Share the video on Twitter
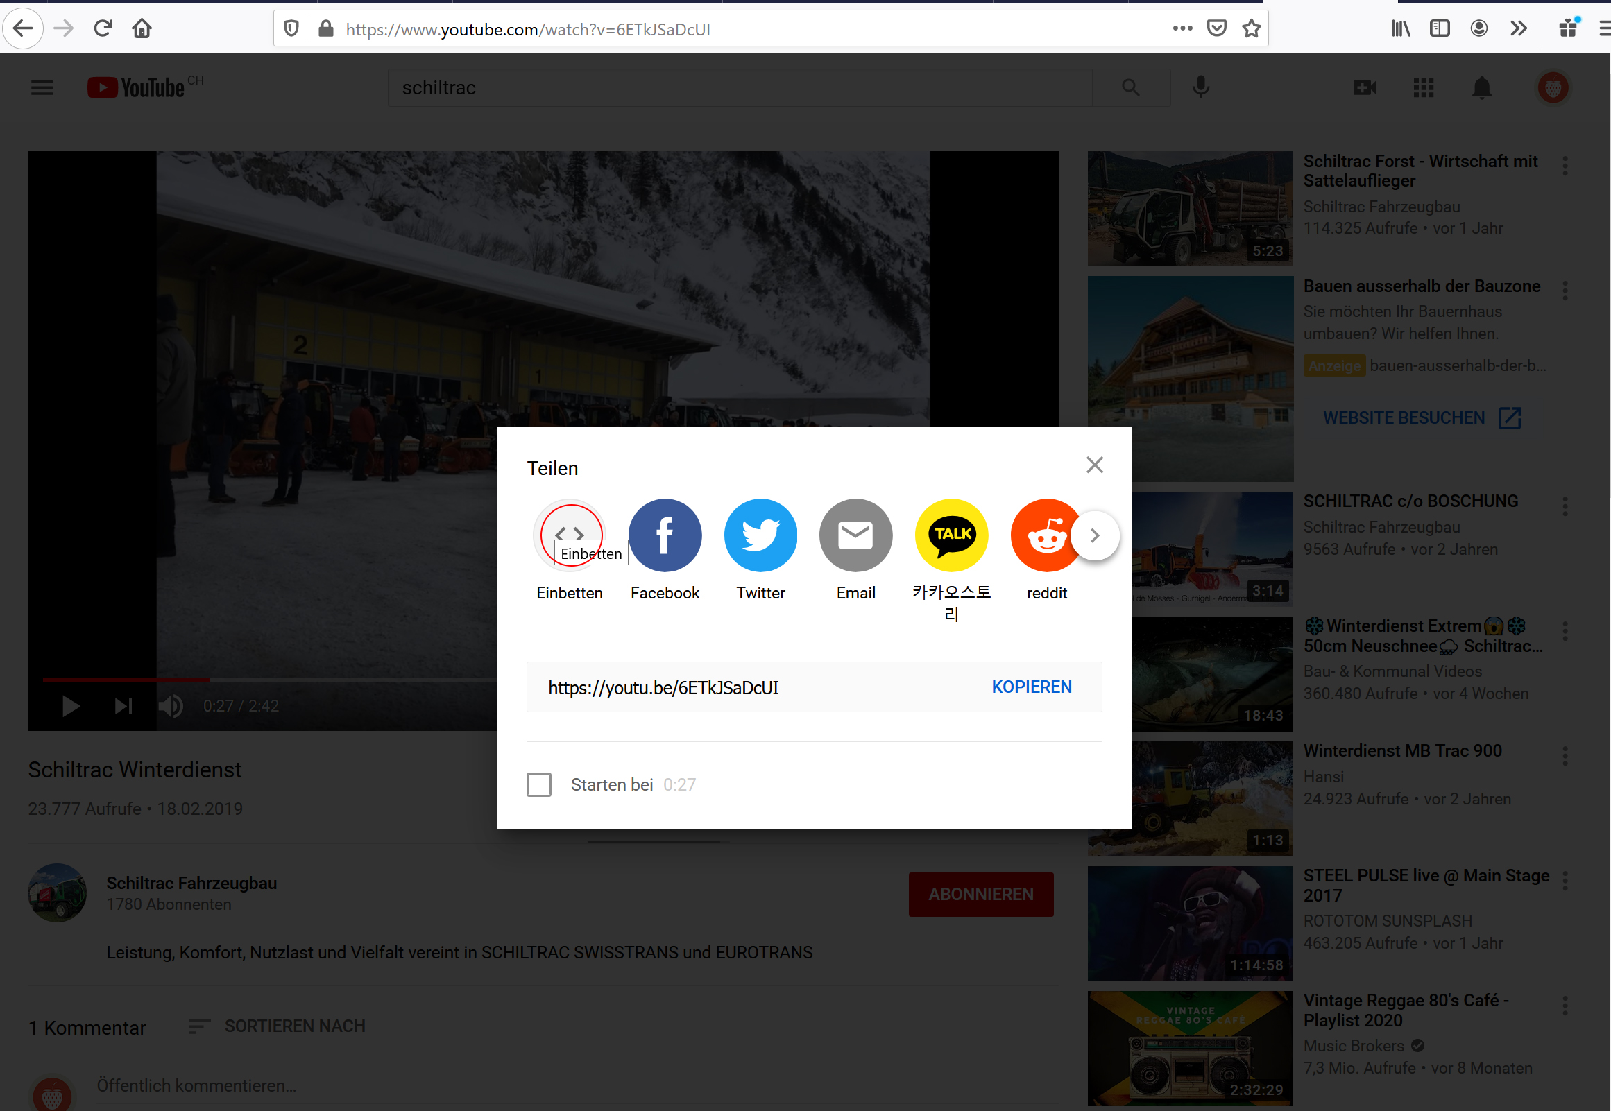 coord(760,535)
